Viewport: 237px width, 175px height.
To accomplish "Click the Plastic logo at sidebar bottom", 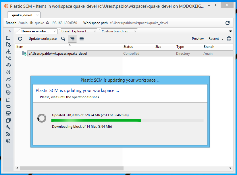I will [x=8, y=141].
